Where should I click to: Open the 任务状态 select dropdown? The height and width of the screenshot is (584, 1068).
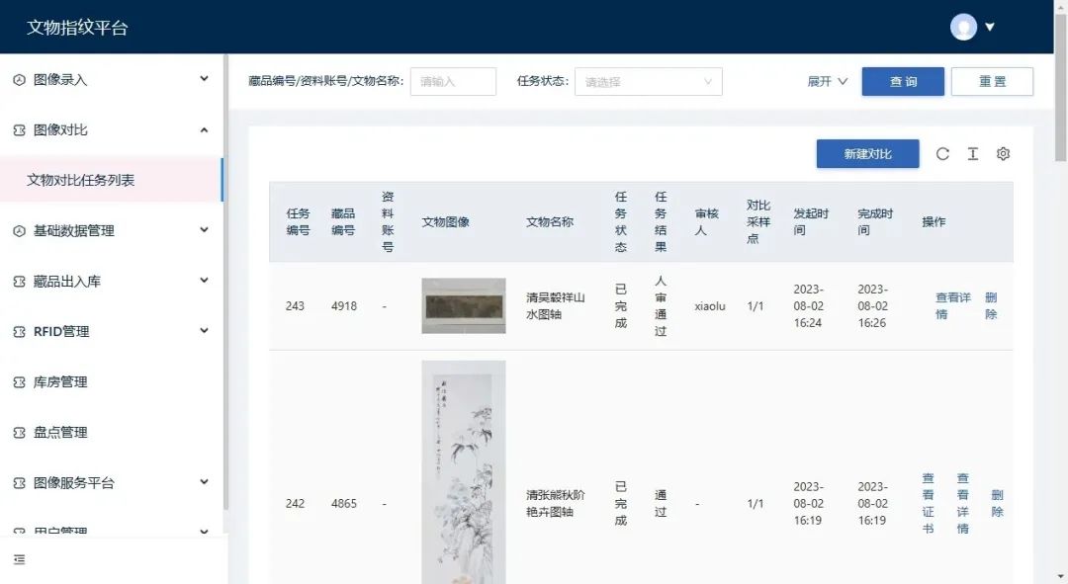tap(649, 82)
